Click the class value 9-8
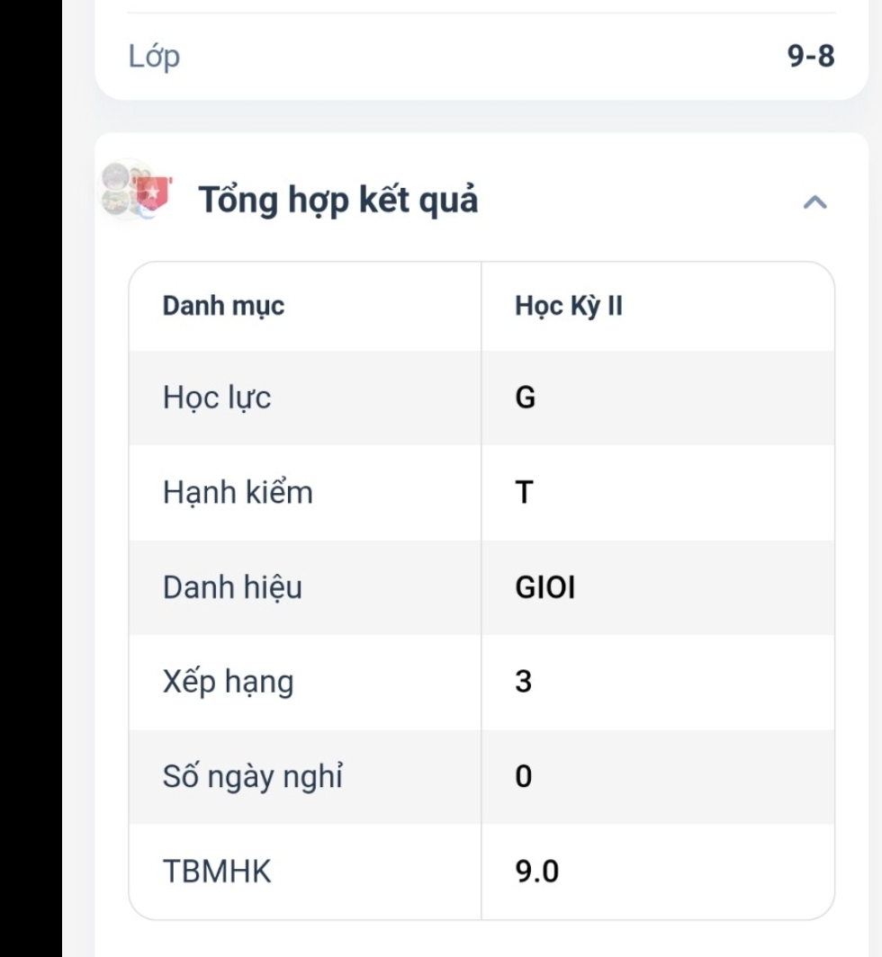This screenshot has height=957, width=882. click(811, 57)
